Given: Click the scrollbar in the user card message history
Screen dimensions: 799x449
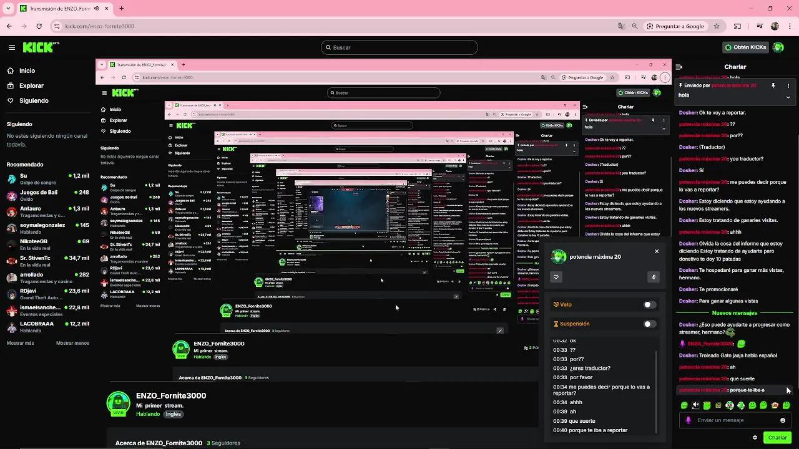Looking at the screenshot, I should click(x=656, y=390).
